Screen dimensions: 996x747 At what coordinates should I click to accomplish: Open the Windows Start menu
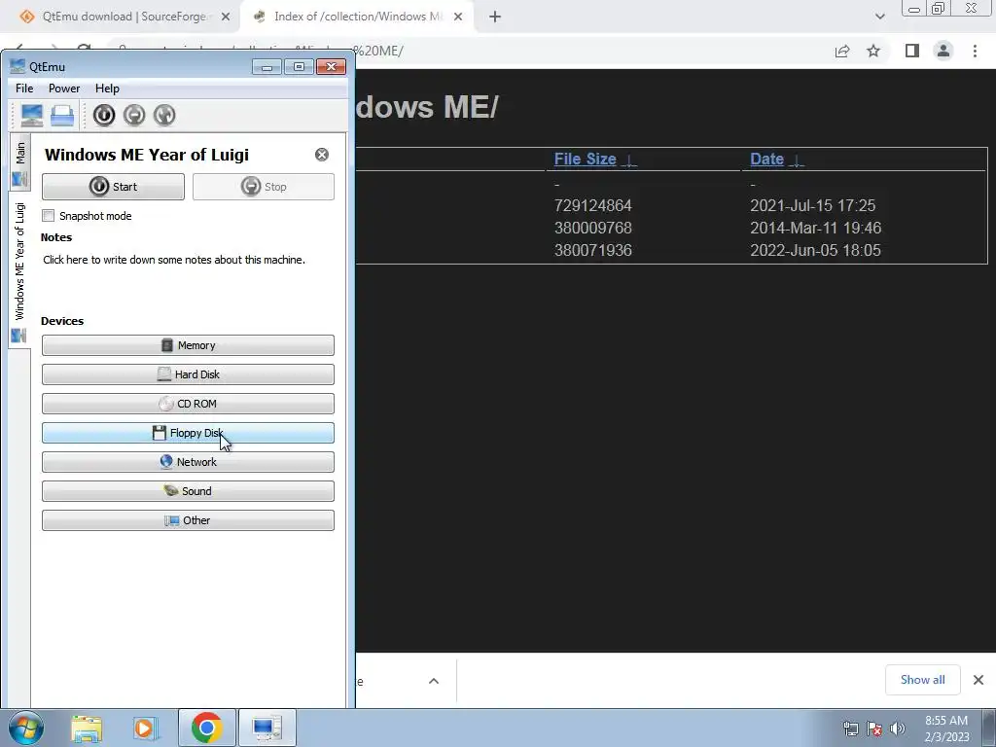tap(26, 728)
